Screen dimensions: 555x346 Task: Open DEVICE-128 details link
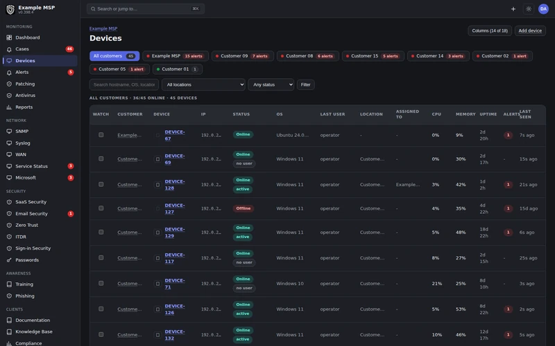tap(175, 185)
